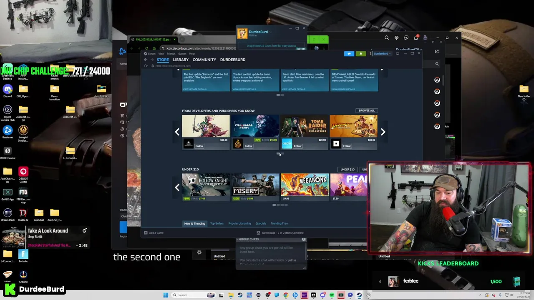Open Raven transition folder on desktop
Viewport: 534px width, 300px height.
pyautogui.click(x=54, y=92)
